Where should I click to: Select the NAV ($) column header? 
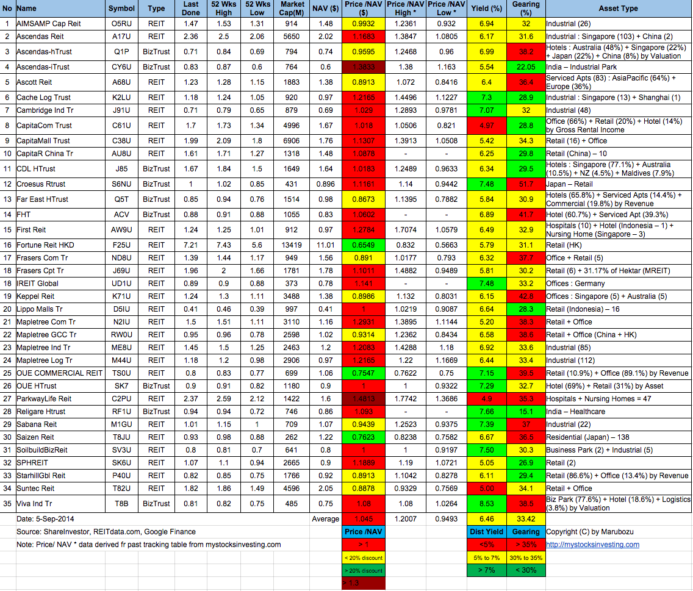(325, 9)
